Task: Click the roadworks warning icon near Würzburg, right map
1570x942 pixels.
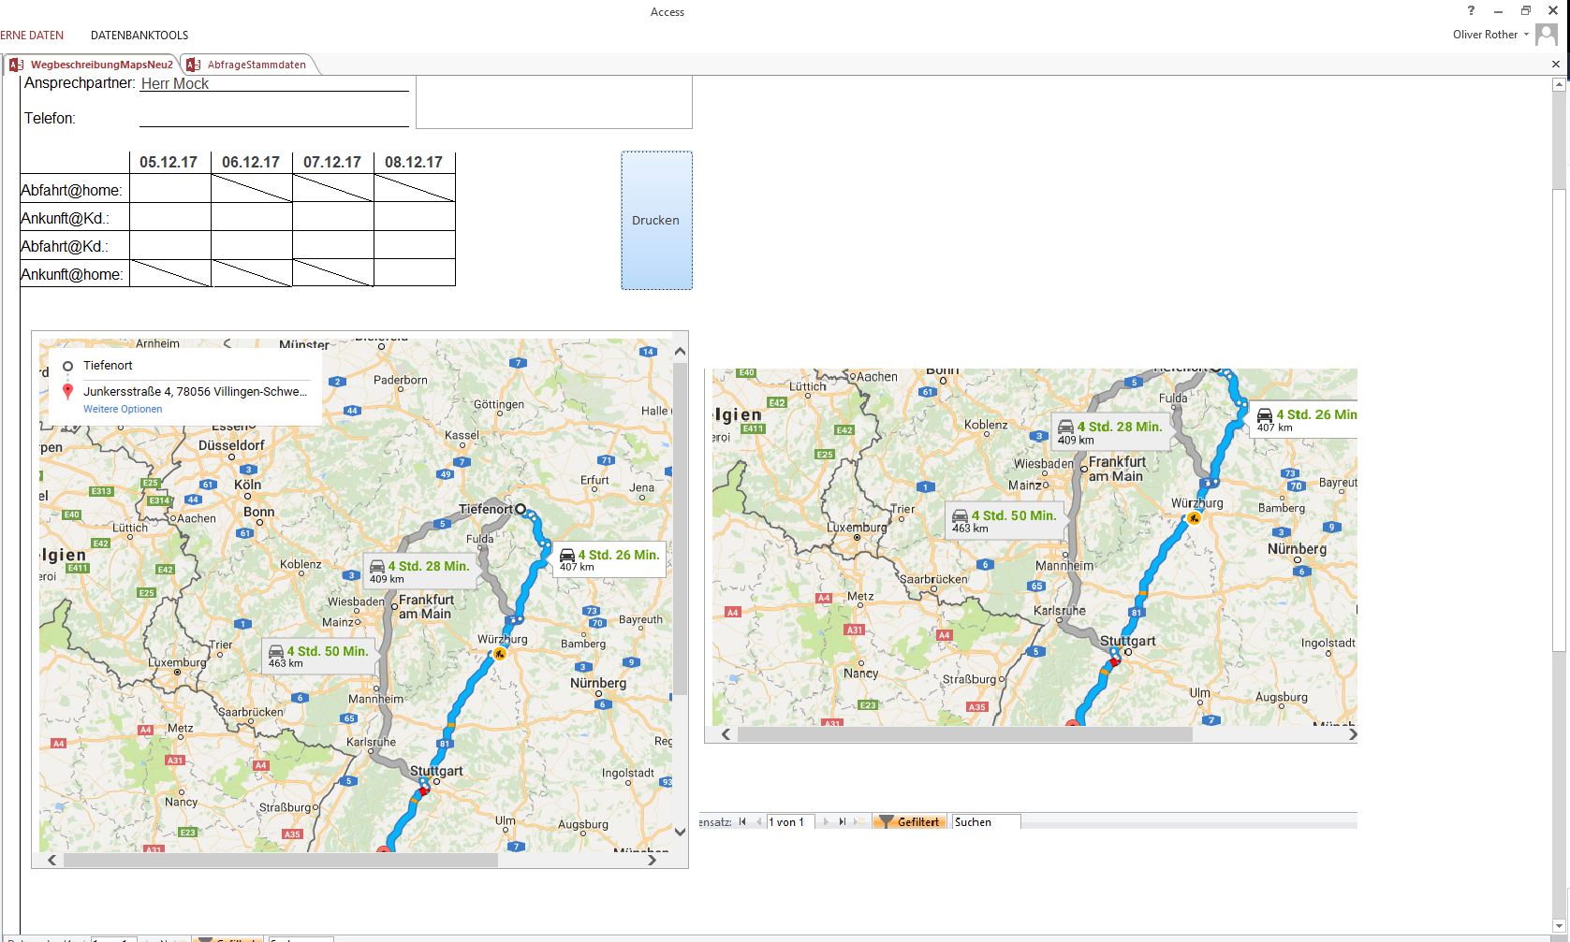Action: coord(1194,517)
